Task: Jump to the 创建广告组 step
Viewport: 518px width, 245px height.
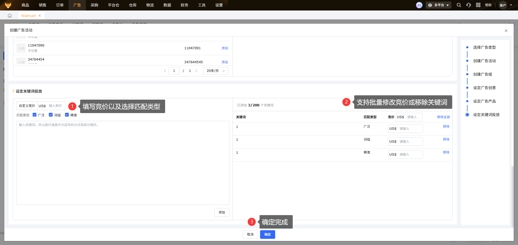Action: [483, 74]
